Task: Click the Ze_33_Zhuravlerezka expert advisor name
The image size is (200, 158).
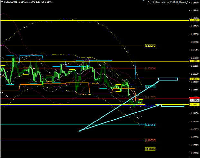Action: click(165, 2)
